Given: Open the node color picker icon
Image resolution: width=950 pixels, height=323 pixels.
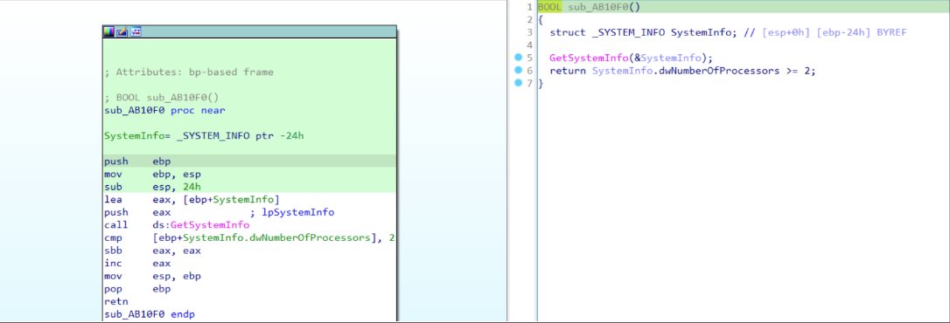Looking at the screenshot, I should (x=109, y=31).
